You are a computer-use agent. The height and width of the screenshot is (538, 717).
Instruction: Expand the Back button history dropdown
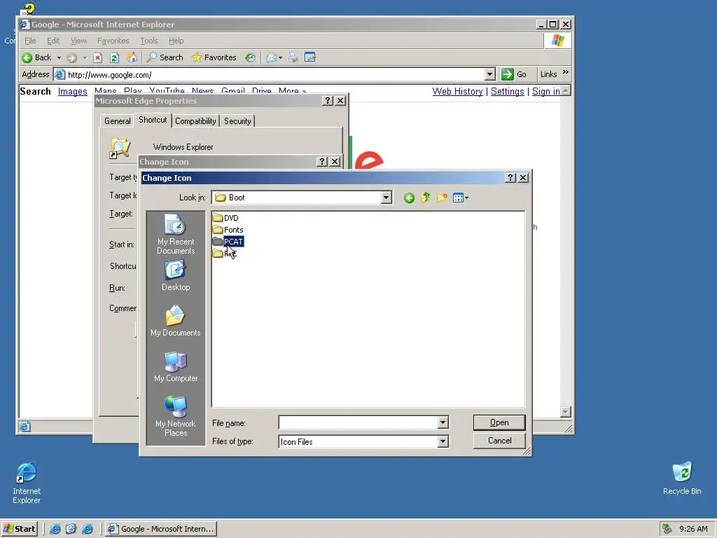pos(59,57)
